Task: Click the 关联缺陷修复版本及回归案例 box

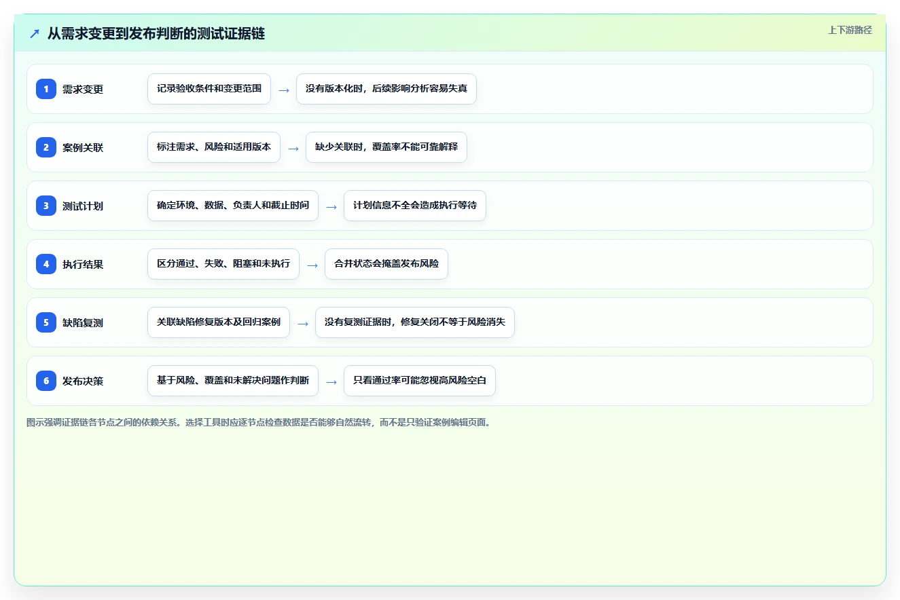Action: coord(219,322)
